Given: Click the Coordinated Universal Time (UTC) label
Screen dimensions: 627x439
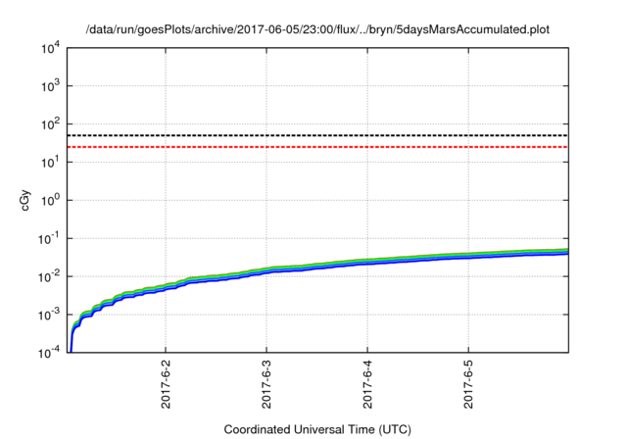Looking at the screenshot, I should [x=317, y=430].
